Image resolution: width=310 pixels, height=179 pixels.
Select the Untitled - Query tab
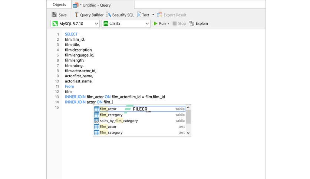tap(103, 5)
